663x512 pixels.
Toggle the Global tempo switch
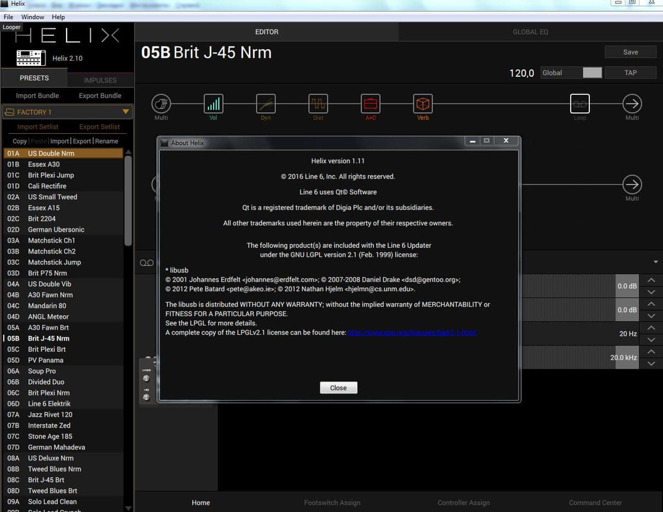click(x=592, y=73)
